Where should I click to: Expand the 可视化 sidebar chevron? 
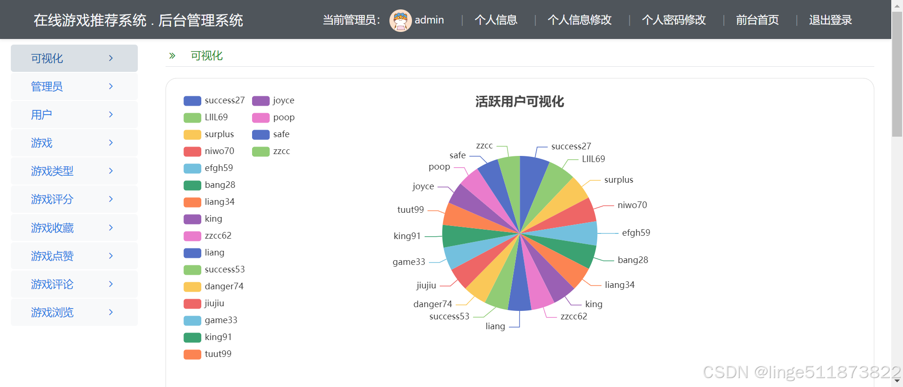111,58
